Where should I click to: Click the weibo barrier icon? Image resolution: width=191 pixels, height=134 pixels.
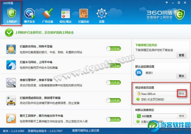point(11,100)
